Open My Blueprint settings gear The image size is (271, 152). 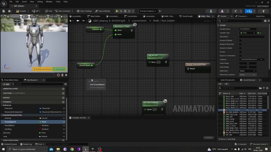tap(66, 84)
